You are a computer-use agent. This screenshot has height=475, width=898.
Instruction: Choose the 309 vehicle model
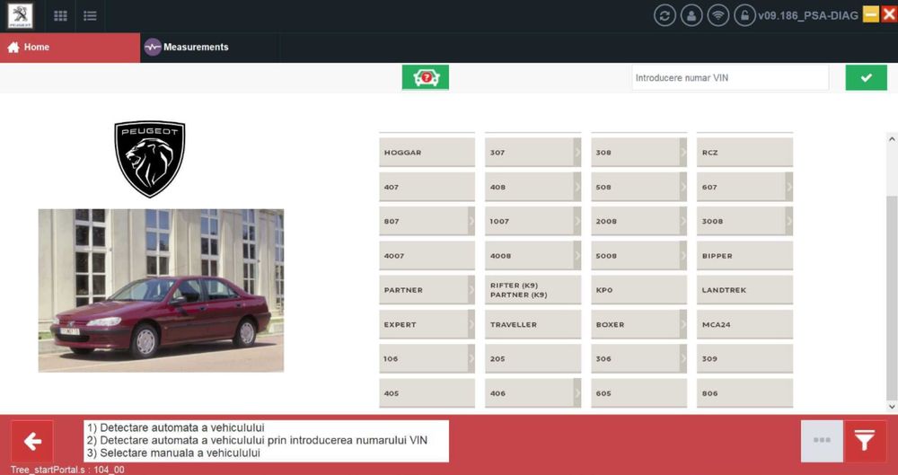744,358
